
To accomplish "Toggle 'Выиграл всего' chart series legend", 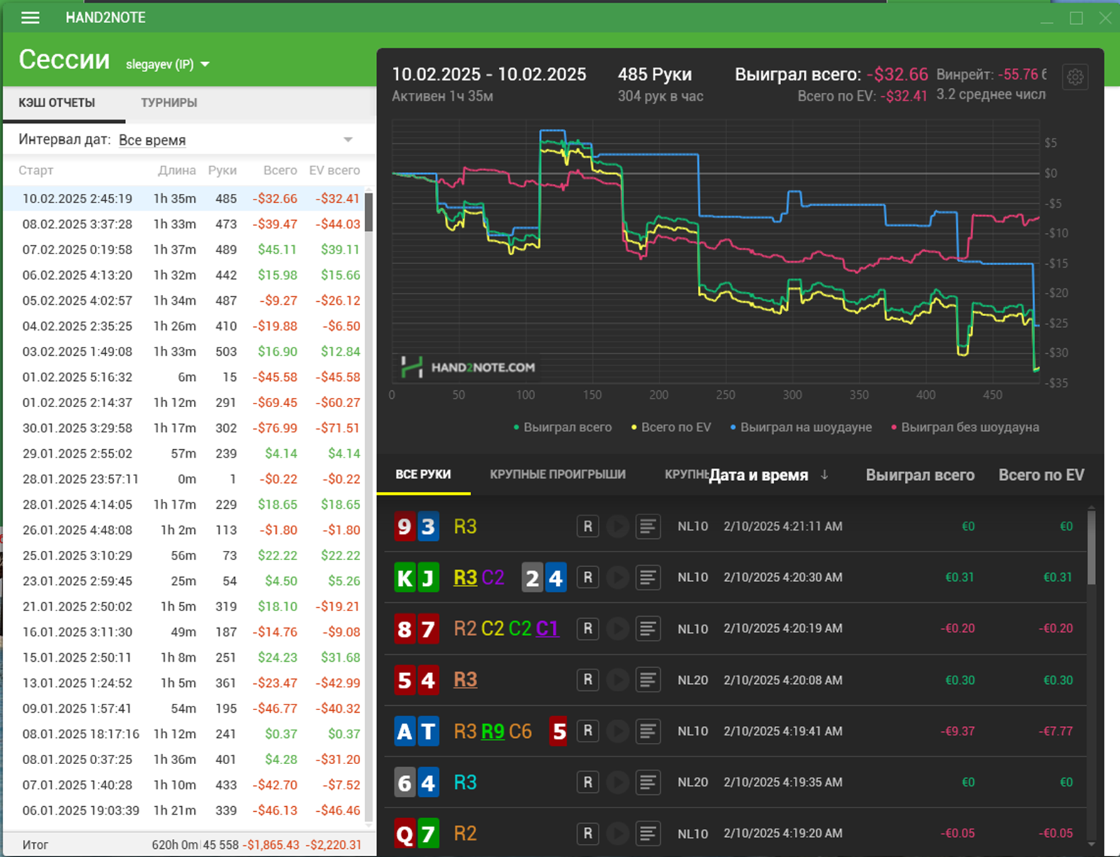I will 562,427.
